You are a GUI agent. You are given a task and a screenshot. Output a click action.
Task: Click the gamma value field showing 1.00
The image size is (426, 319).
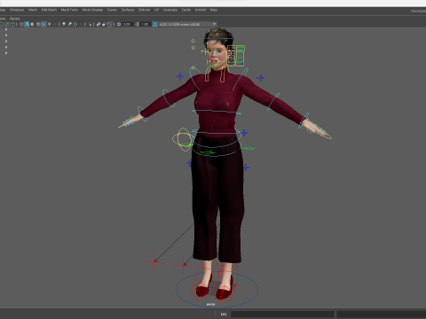point(145,24)
